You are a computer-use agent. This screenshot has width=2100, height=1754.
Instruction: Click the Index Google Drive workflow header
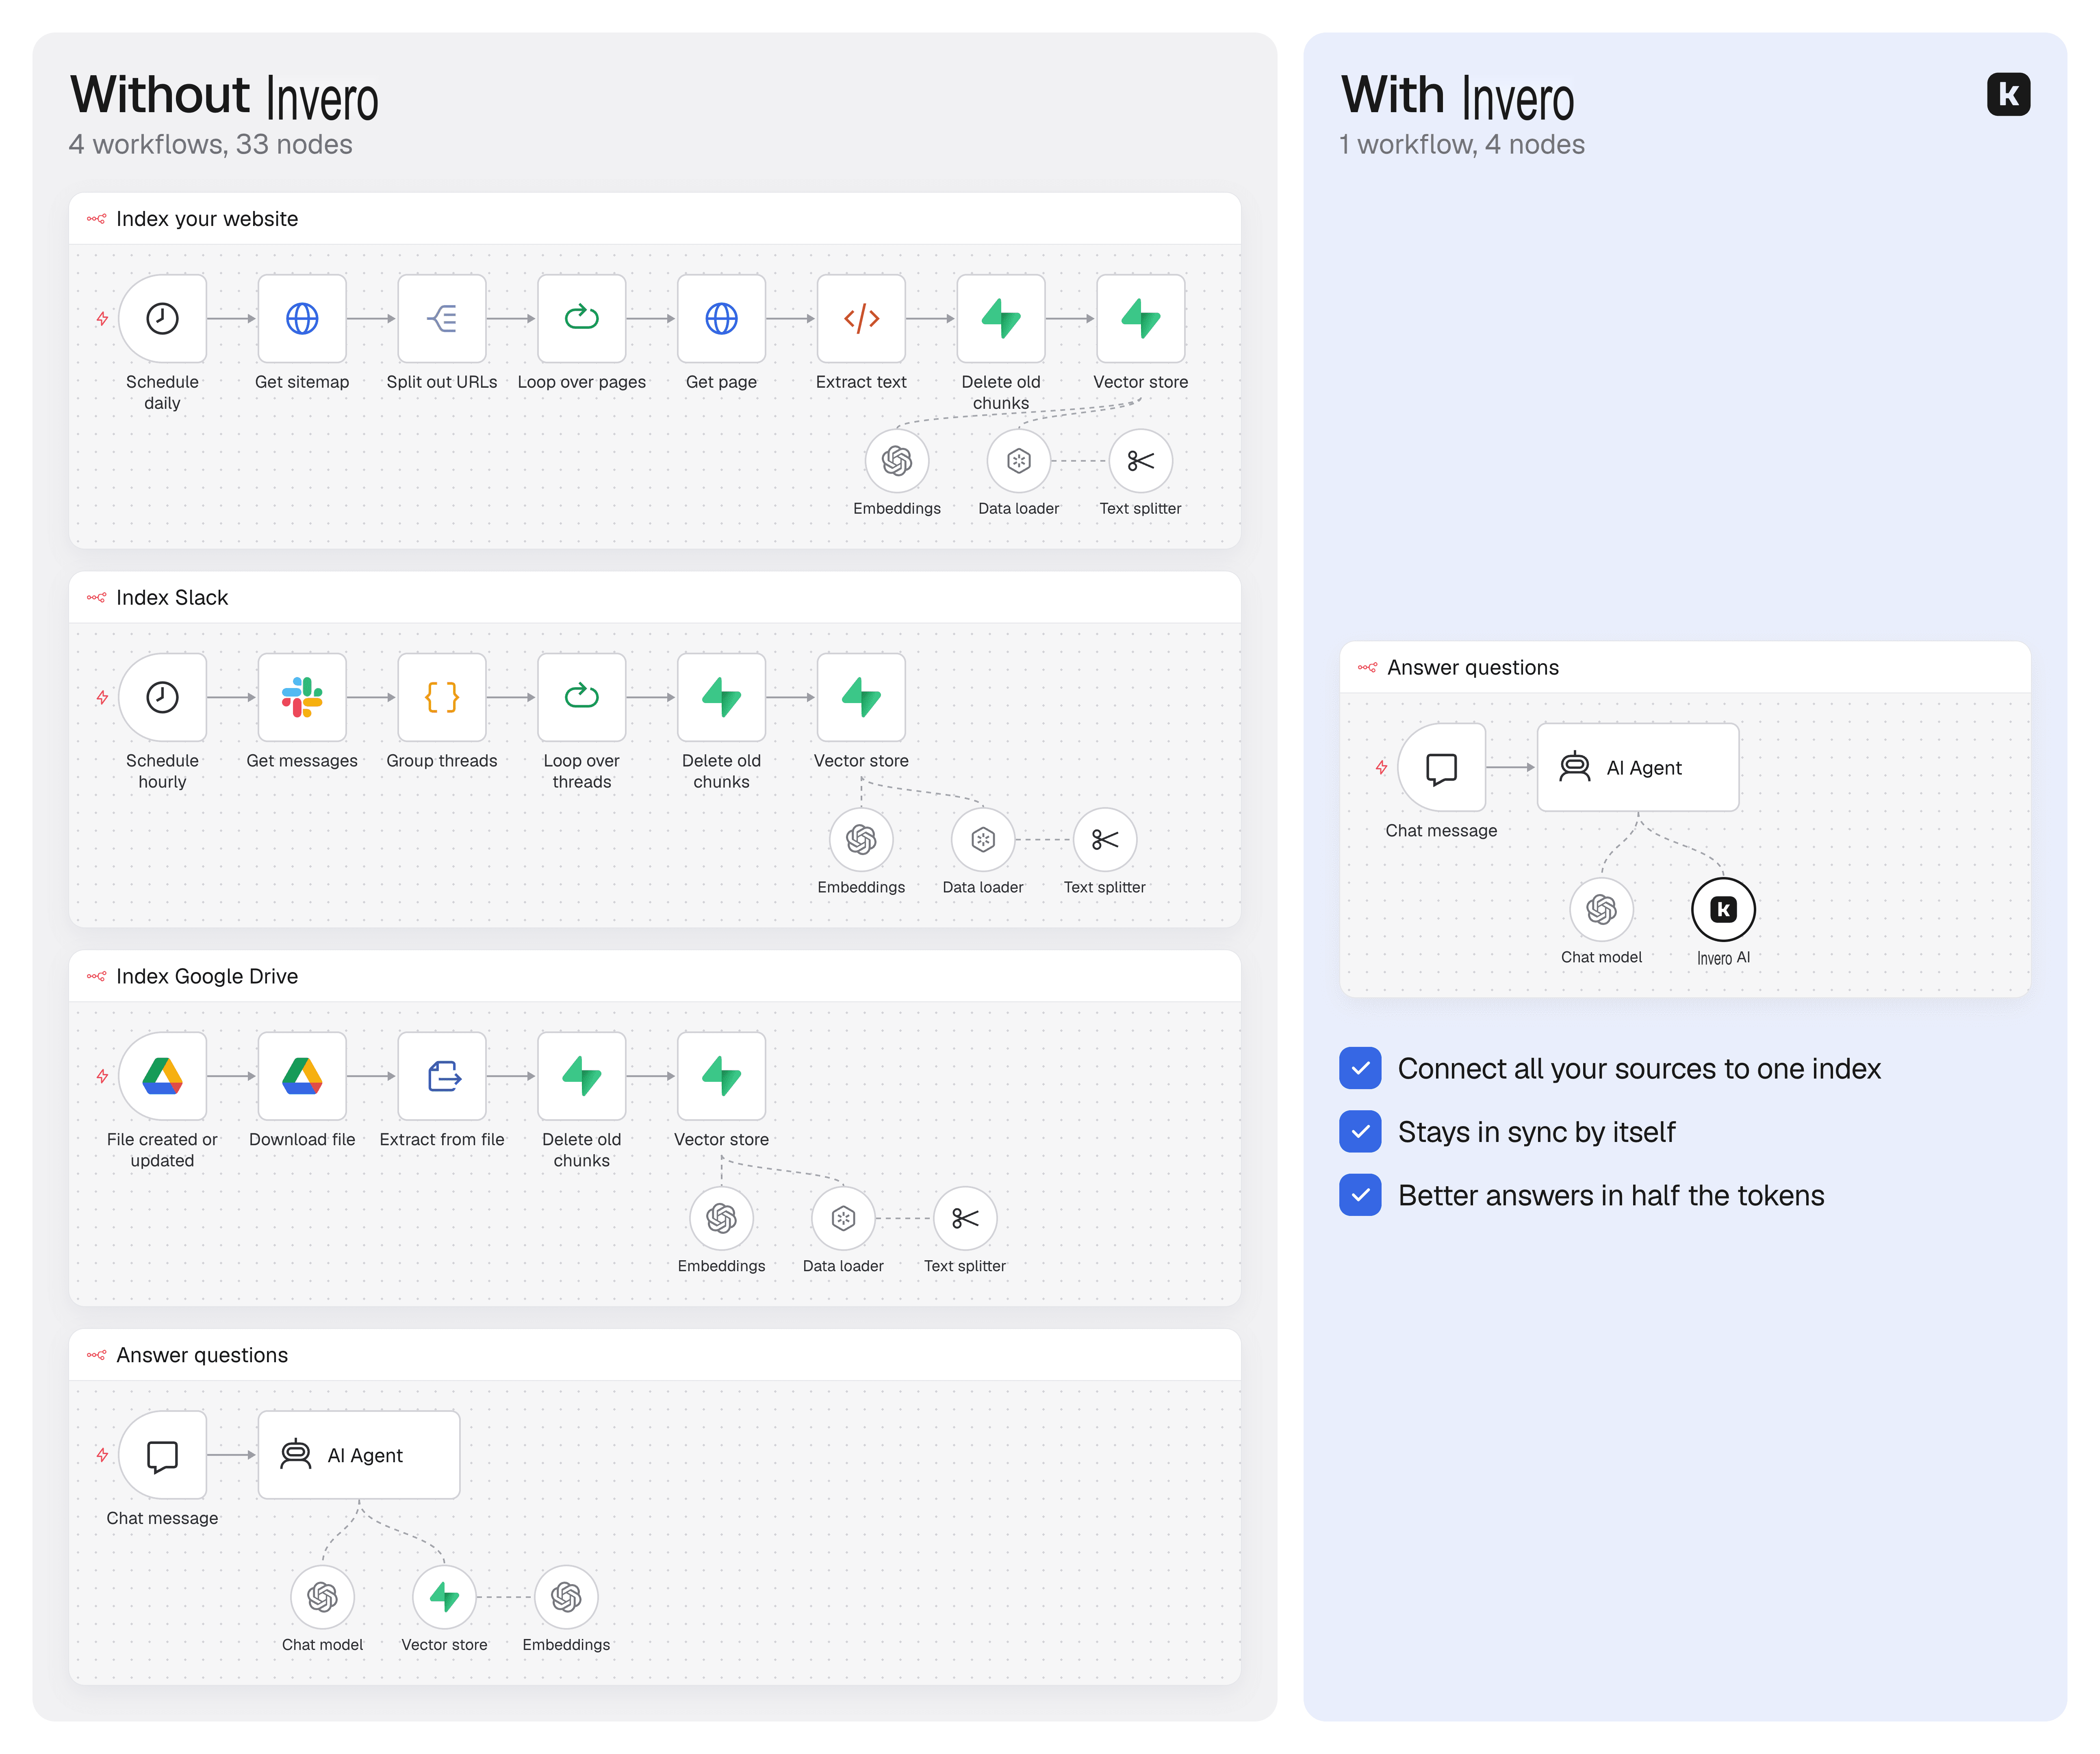coord(655,977)
